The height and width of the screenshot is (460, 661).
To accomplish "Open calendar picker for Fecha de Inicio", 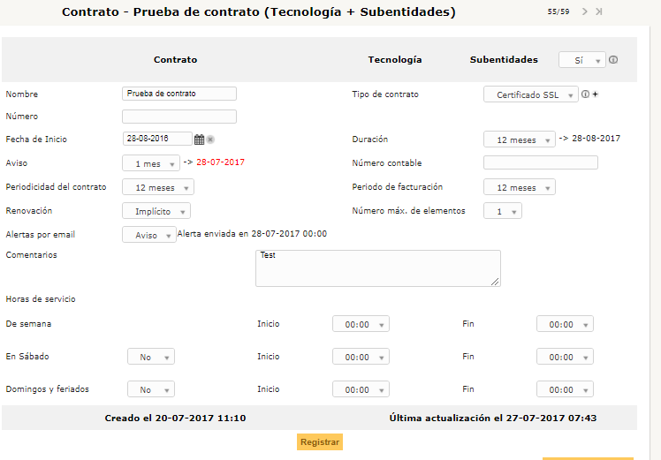I will 199,140.
